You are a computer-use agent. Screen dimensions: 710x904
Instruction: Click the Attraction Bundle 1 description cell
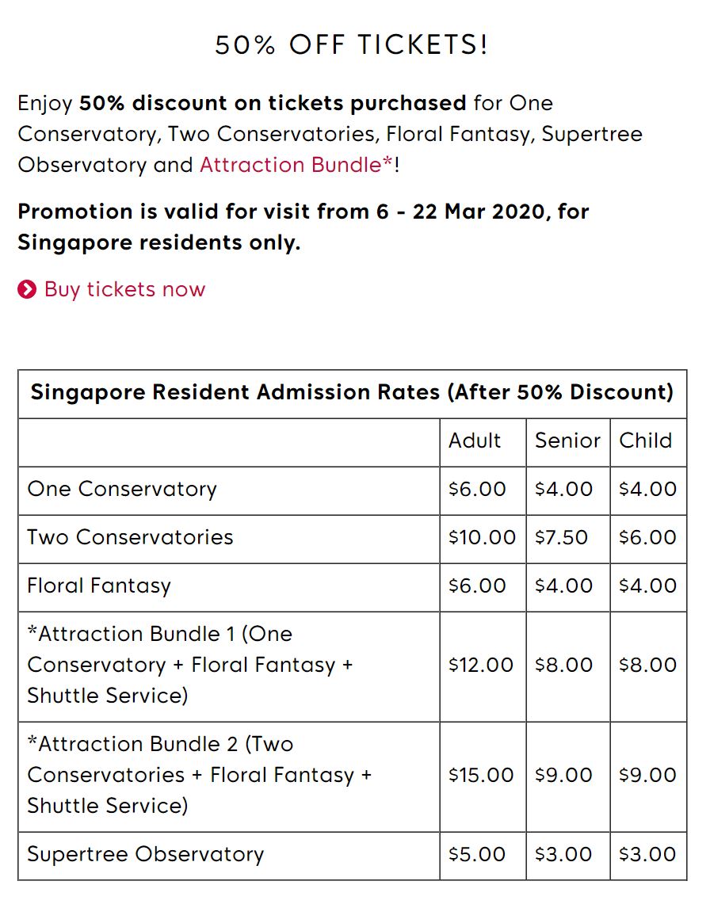[x=190, y=665]
